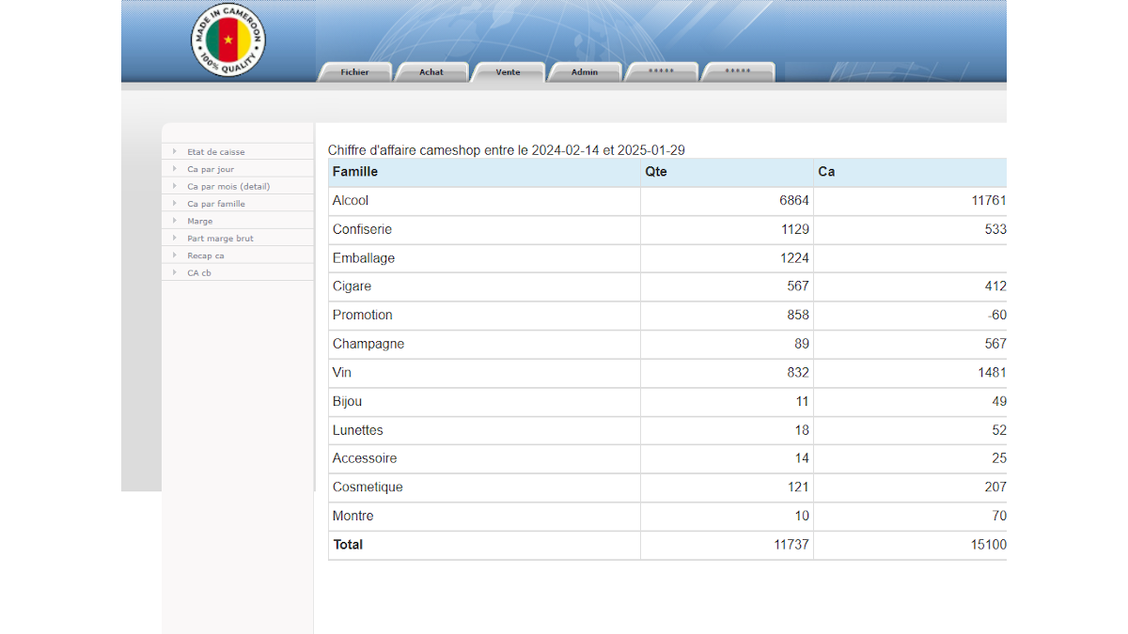Click the Qte column header

(x=728, y=172)
